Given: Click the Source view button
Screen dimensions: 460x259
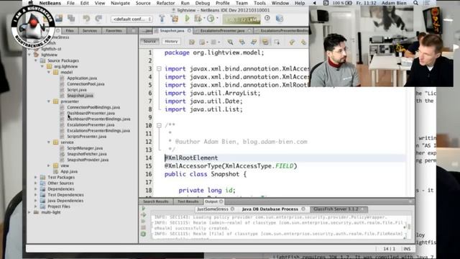Looking at the screenshot, I should tap(149, 42).
